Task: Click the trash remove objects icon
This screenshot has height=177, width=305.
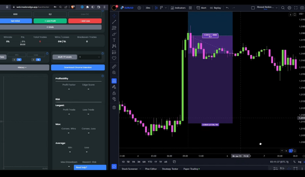Action: [x=114, y=108]
